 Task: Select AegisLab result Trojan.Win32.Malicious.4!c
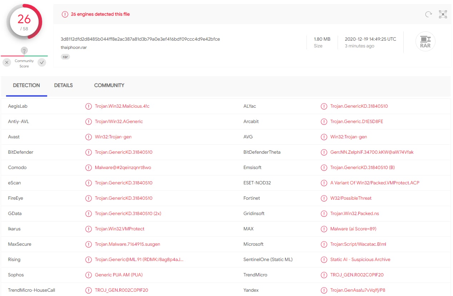[122, 106]
